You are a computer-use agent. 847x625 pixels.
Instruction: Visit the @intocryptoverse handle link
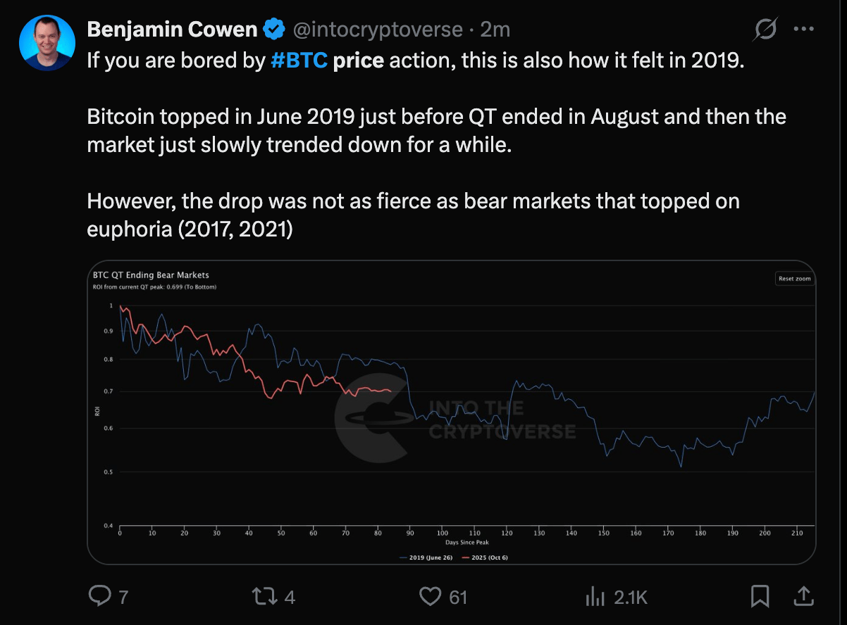tap(377, 30)
